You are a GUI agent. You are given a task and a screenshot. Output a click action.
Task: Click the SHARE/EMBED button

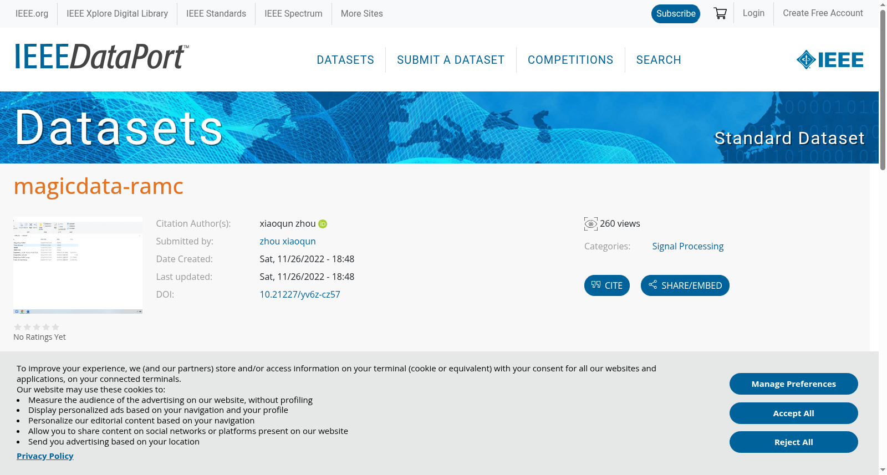[x=685, y=285]
